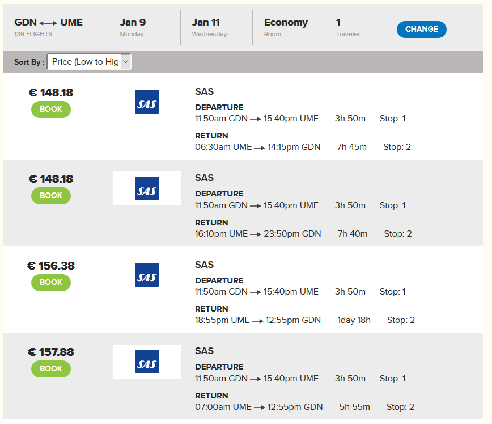Select the Jan 9 Monday departure date
Viewport: 492px width, 424px height.
point(133,27)
